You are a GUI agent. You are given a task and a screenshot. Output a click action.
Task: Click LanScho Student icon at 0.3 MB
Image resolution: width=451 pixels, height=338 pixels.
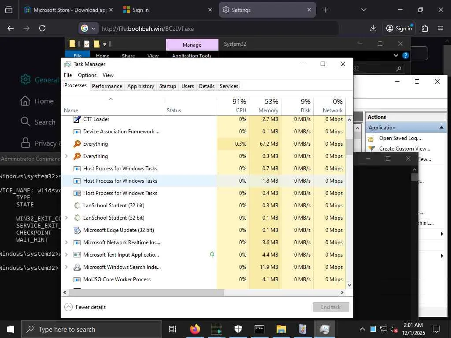coord(77,206)
